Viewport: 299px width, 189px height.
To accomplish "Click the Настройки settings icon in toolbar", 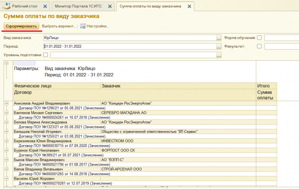I will [83, 26].
